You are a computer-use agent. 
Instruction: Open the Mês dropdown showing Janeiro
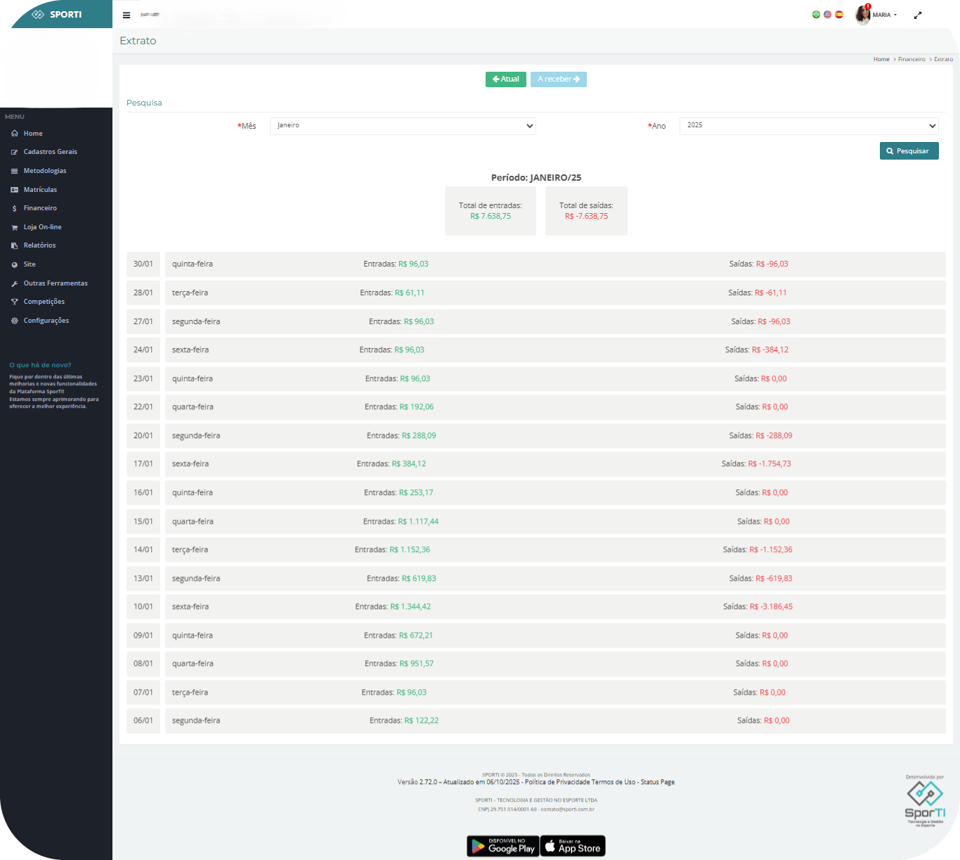(x=403, y=126)
